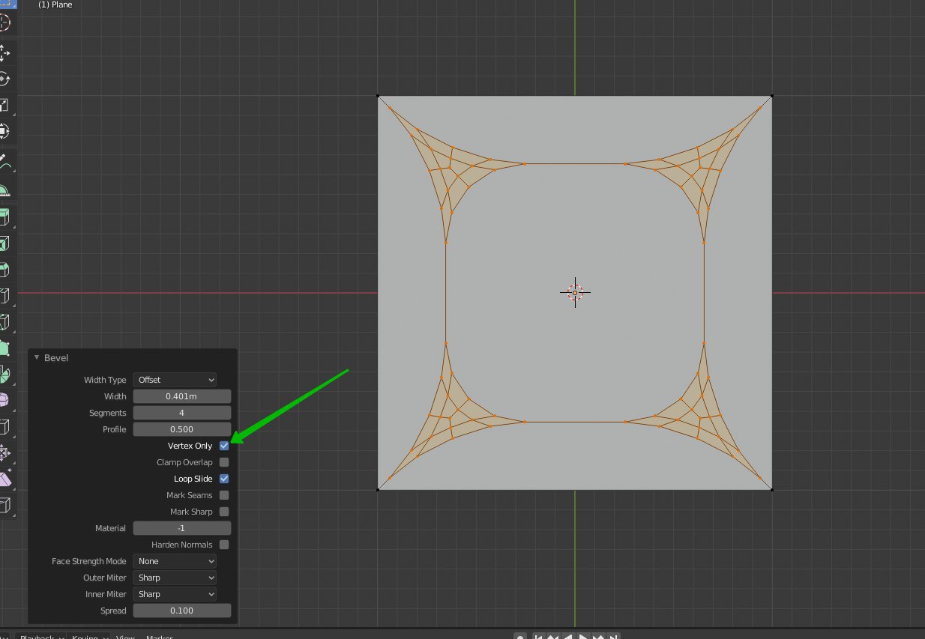Click the Material index field

point(181,528)
